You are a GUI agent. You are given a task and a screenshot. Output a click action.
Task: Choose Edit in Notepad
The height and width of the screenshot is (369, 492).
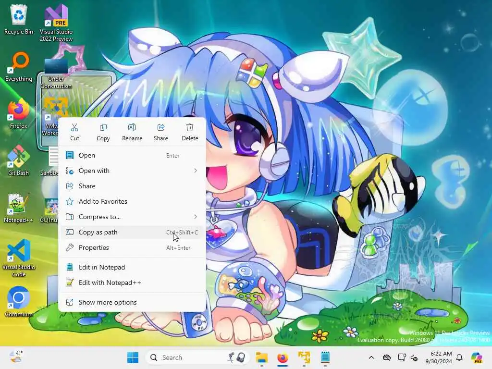pyautogui.click(x=132, y=267)
